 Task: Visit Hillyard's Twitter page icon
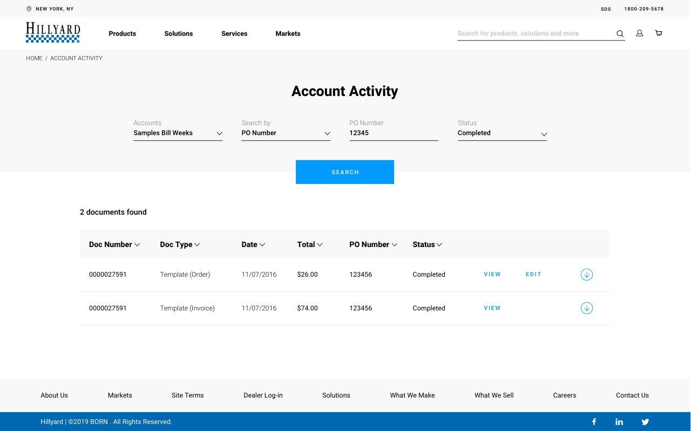pyautogui.click(x=645, y=422)
